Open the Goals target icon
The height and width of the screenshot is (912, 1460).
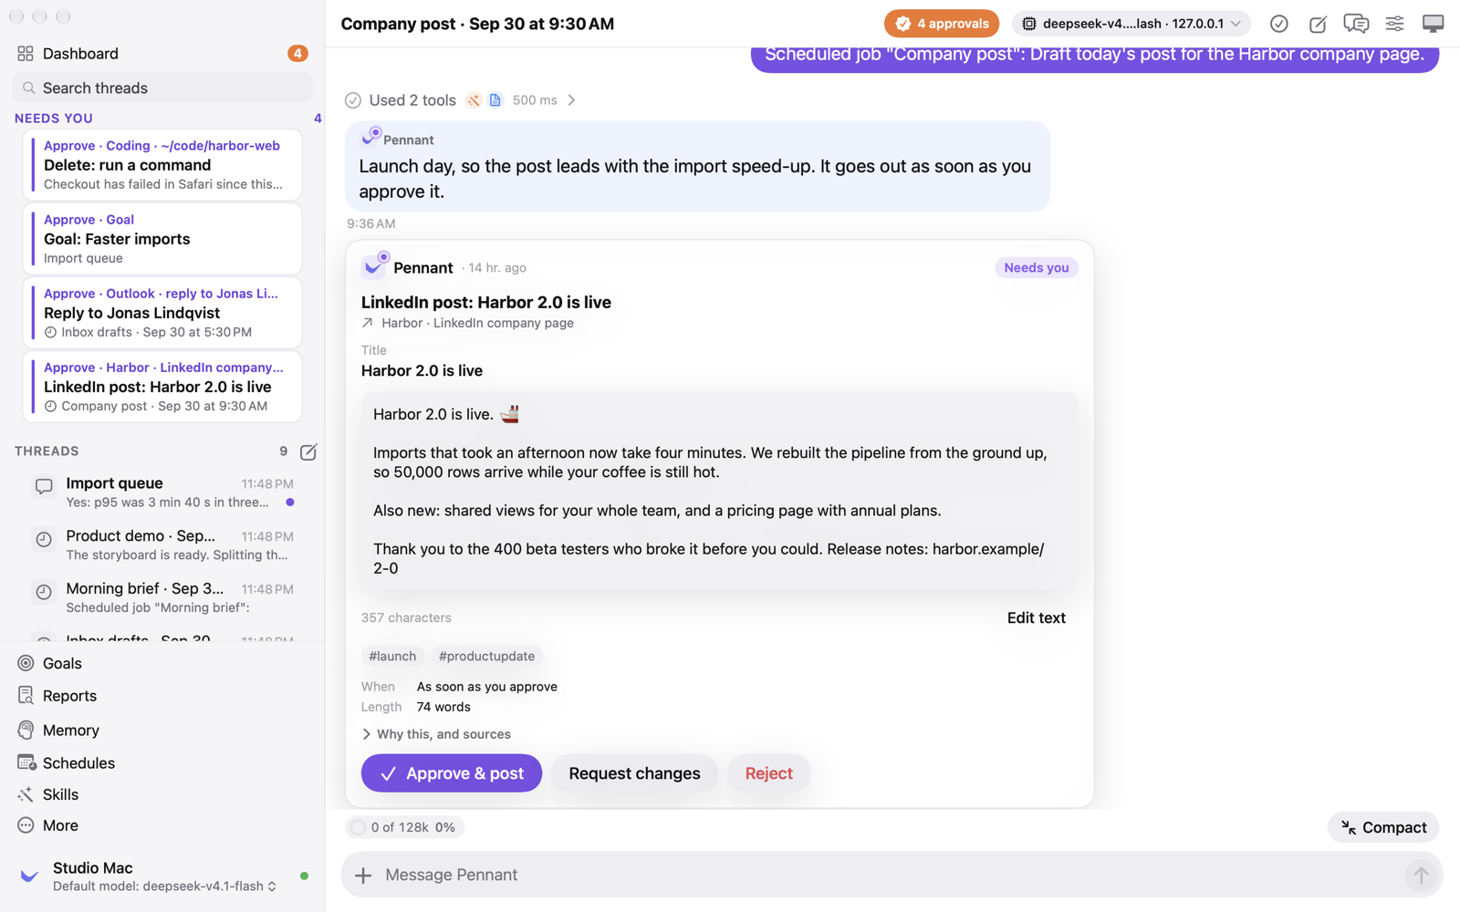click(x=26, y=663)
